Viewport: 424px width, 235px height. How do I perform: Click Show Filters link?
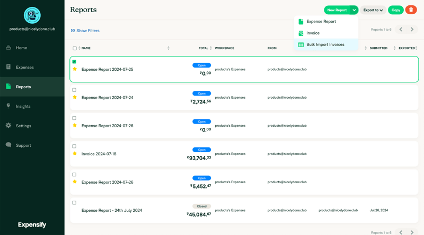(85, 31)
